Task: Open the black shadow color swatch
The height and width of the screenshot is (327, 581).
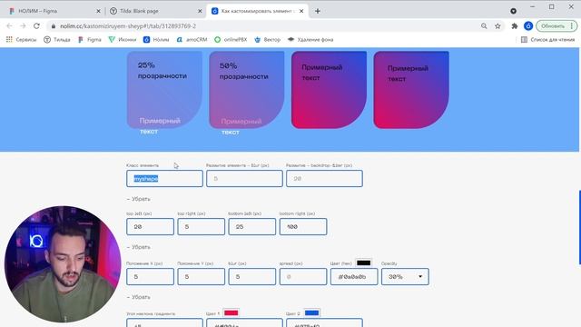Action: 363,263
